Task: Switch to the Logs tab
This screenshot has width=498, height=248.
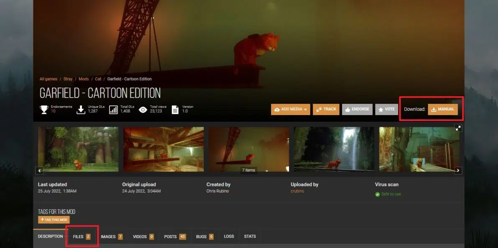Action: pyautogui.click(x=229, y=237)
